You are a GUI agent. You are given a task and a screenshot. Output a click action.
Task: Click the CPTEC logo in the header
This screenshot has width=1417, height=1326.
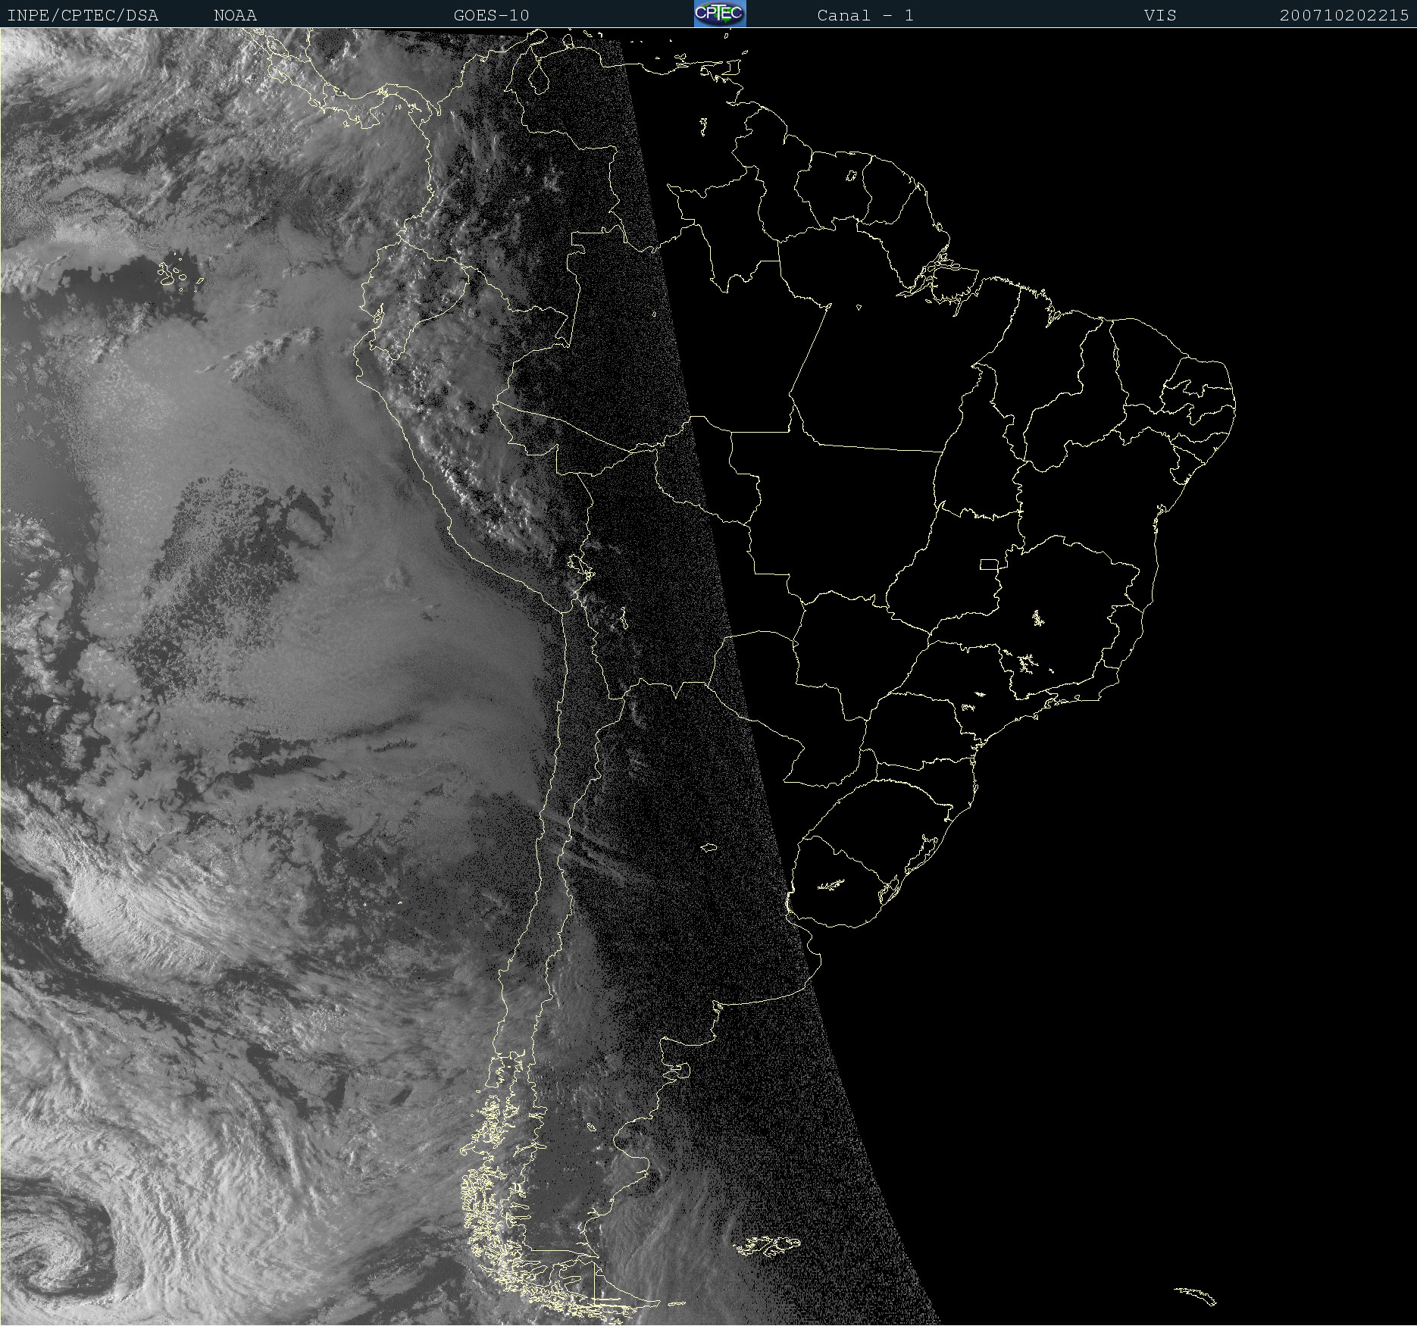click(720, 14)
